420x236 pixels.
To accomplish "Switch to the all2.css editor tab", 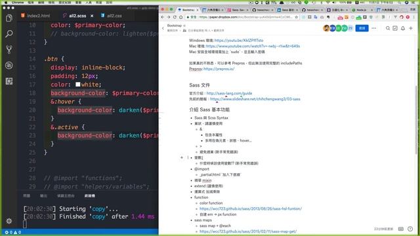I will coord(111,16).
